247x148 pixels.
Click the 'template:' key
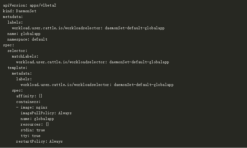click(17, 68)
